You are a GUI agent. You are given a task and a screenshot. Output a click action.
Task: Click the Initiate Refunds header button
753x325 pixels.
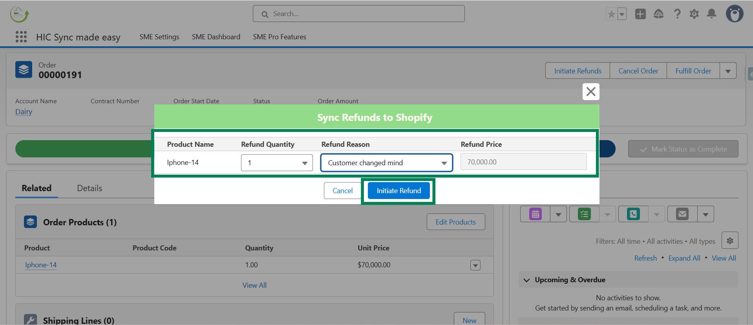pyautogui.click(x=578, y=71)
